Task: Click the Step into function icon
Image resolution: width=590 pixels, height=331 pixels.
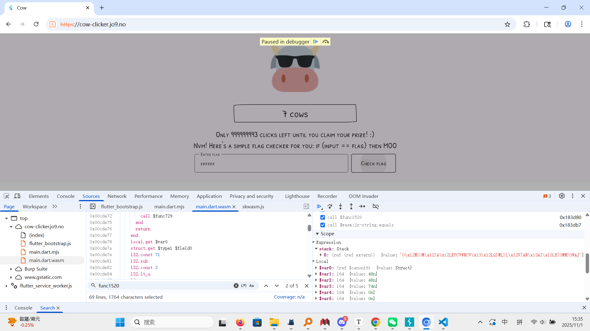Action: click(x=340, y=206)
